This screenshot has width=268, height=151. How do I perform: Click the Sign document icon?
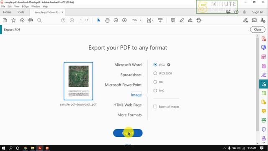pos(190,20)
